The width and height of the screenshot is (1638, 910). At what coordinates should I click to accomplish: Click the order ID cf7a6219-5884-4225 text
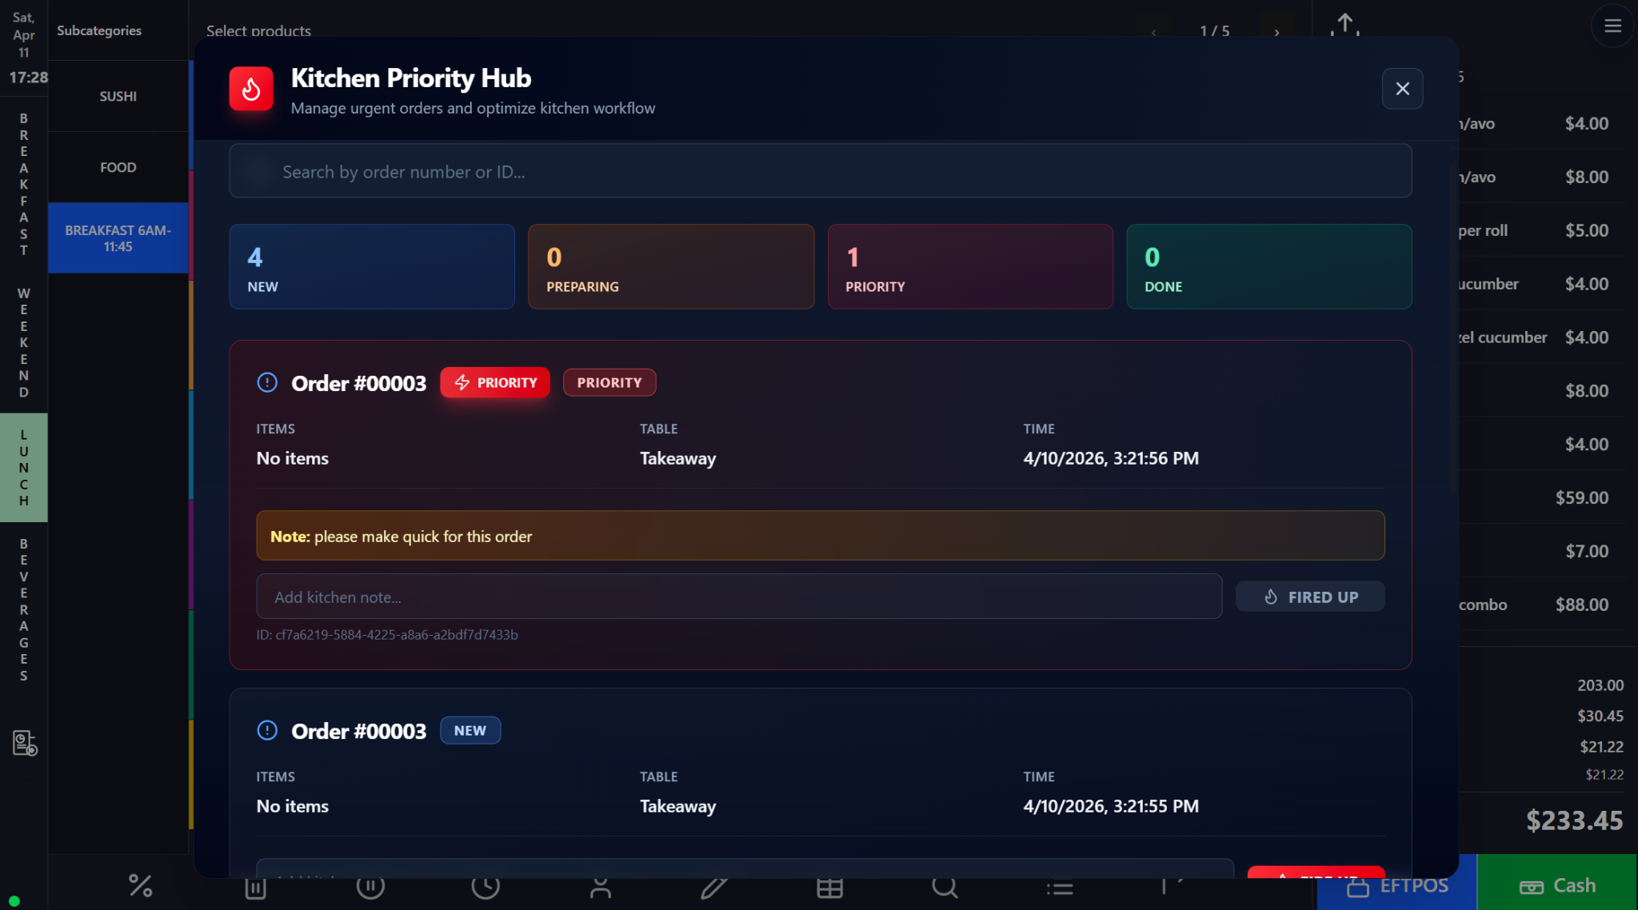coord(387,634)
